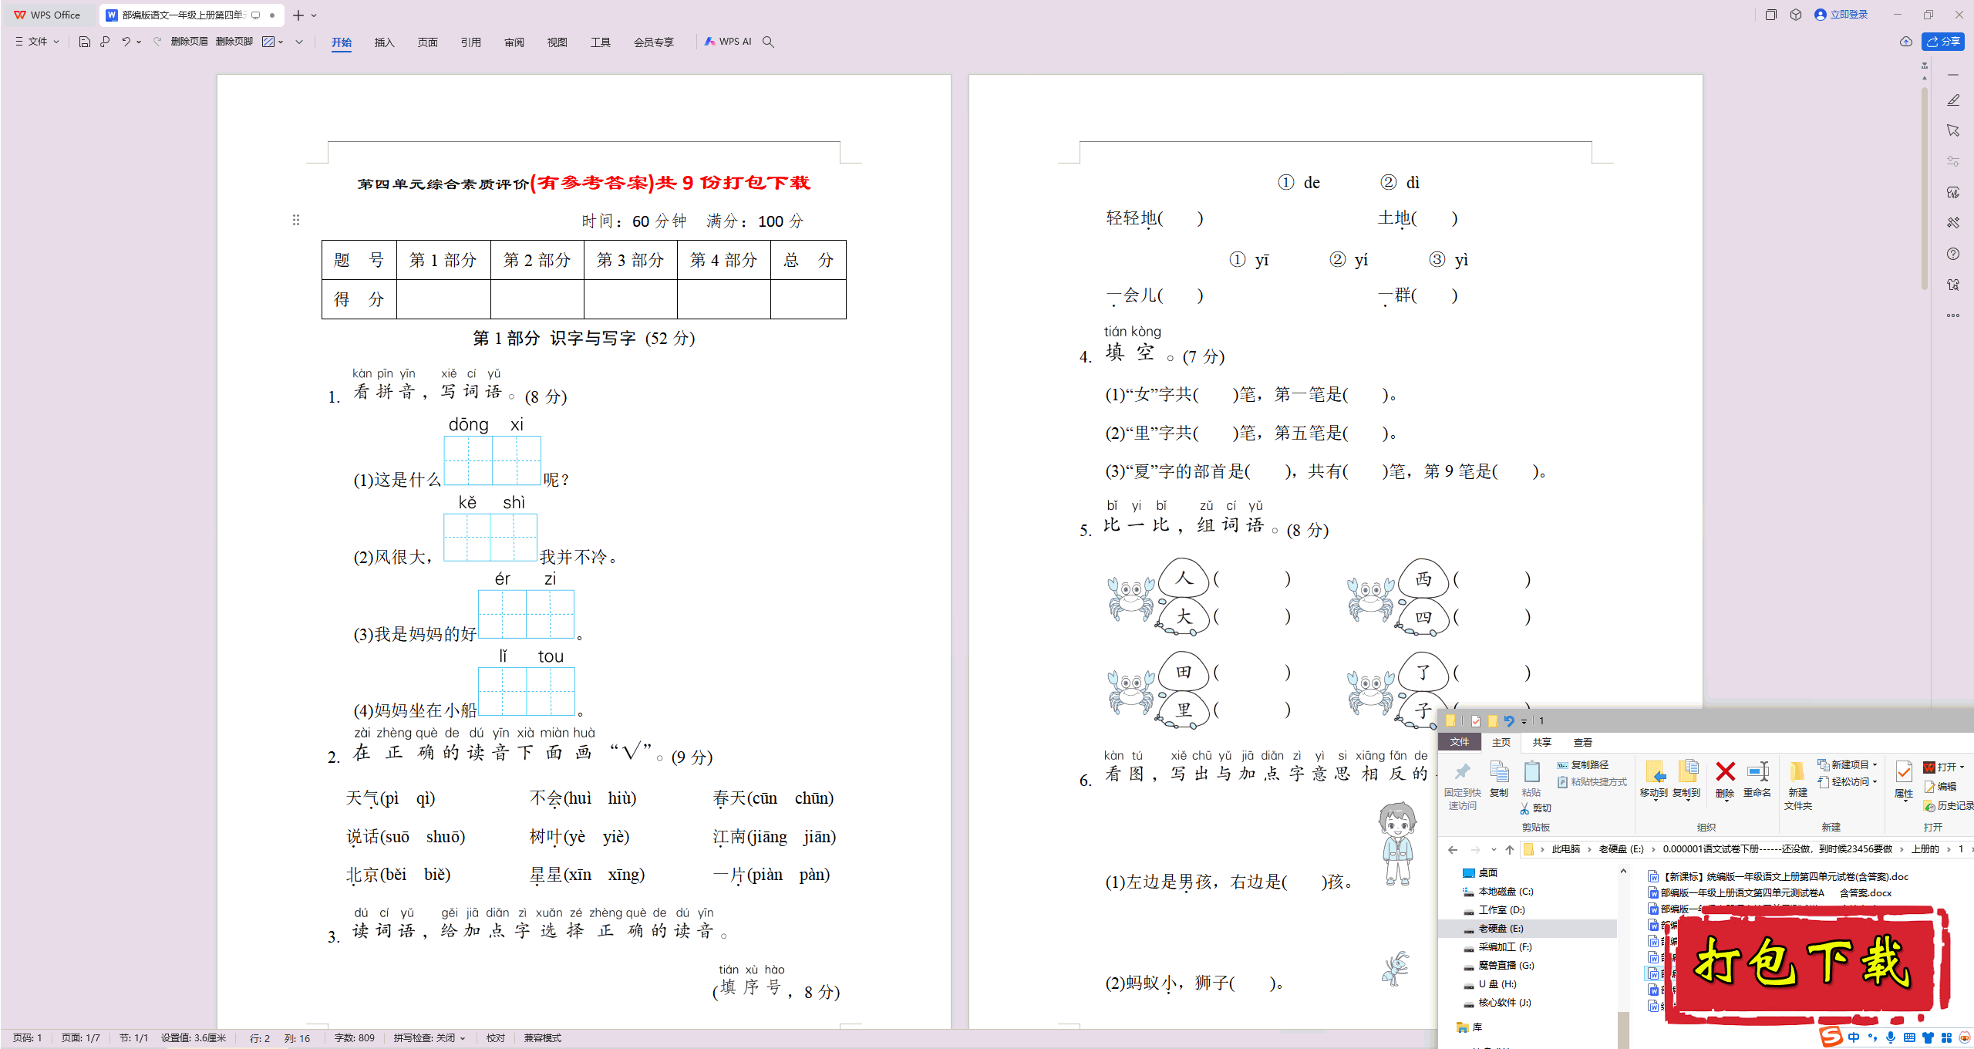Viewport: 1974px width, 1049px height.
Task: Open the 查看 tab in Explorer
Action: coord(1583,742)
